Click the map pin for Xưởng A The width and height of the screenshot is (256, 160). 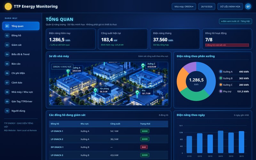(68, 72)
